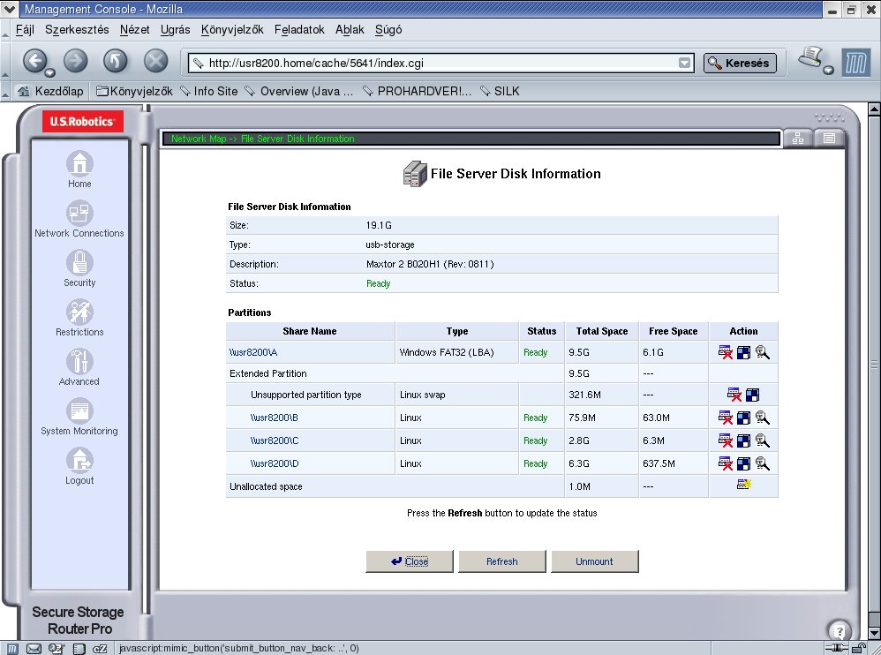The width and height of the screenshot is (881, 655).
Task: Open the Súgó menu
Action: [x=388, y=30]
